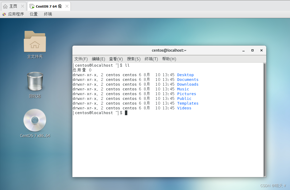Open the 应用程序 menu
Image resolution: width=290 pixels, height=190 pixels.
(x=16, y=14)
